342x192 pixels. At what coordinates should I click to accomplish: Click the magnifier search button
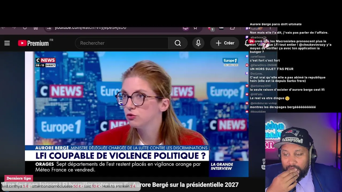(178, 43)
